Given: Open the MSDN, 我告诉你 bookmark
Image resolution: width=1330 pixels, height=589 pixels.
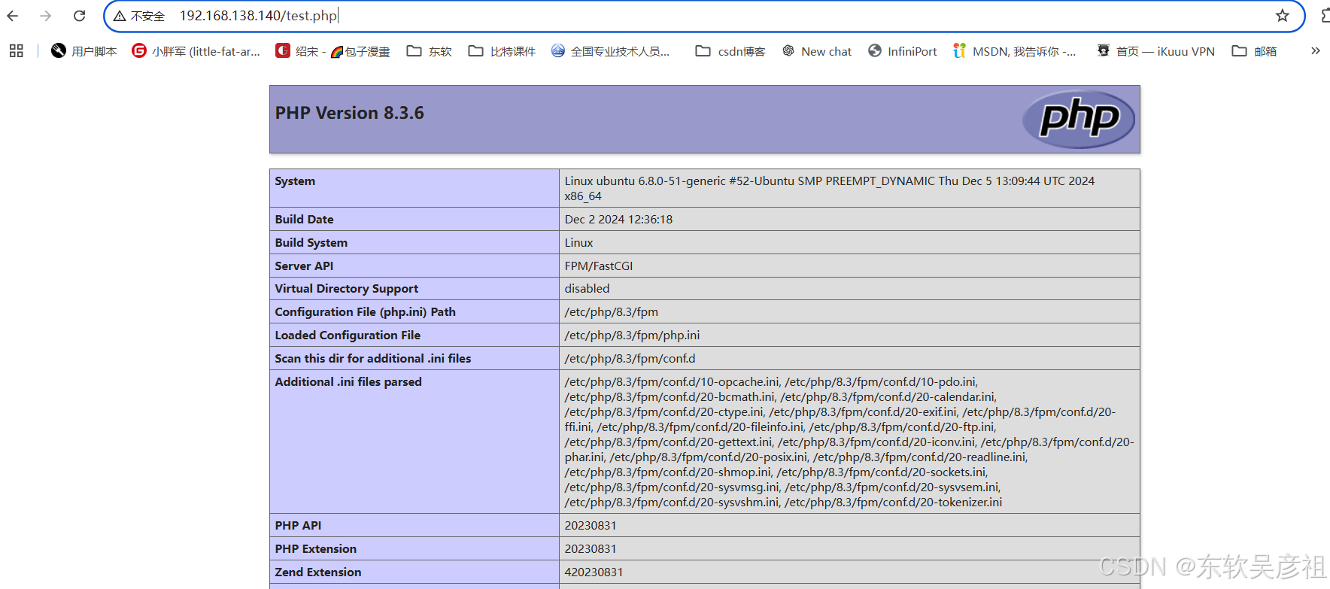Looking at the screenshot, I should coord(1014,51).
